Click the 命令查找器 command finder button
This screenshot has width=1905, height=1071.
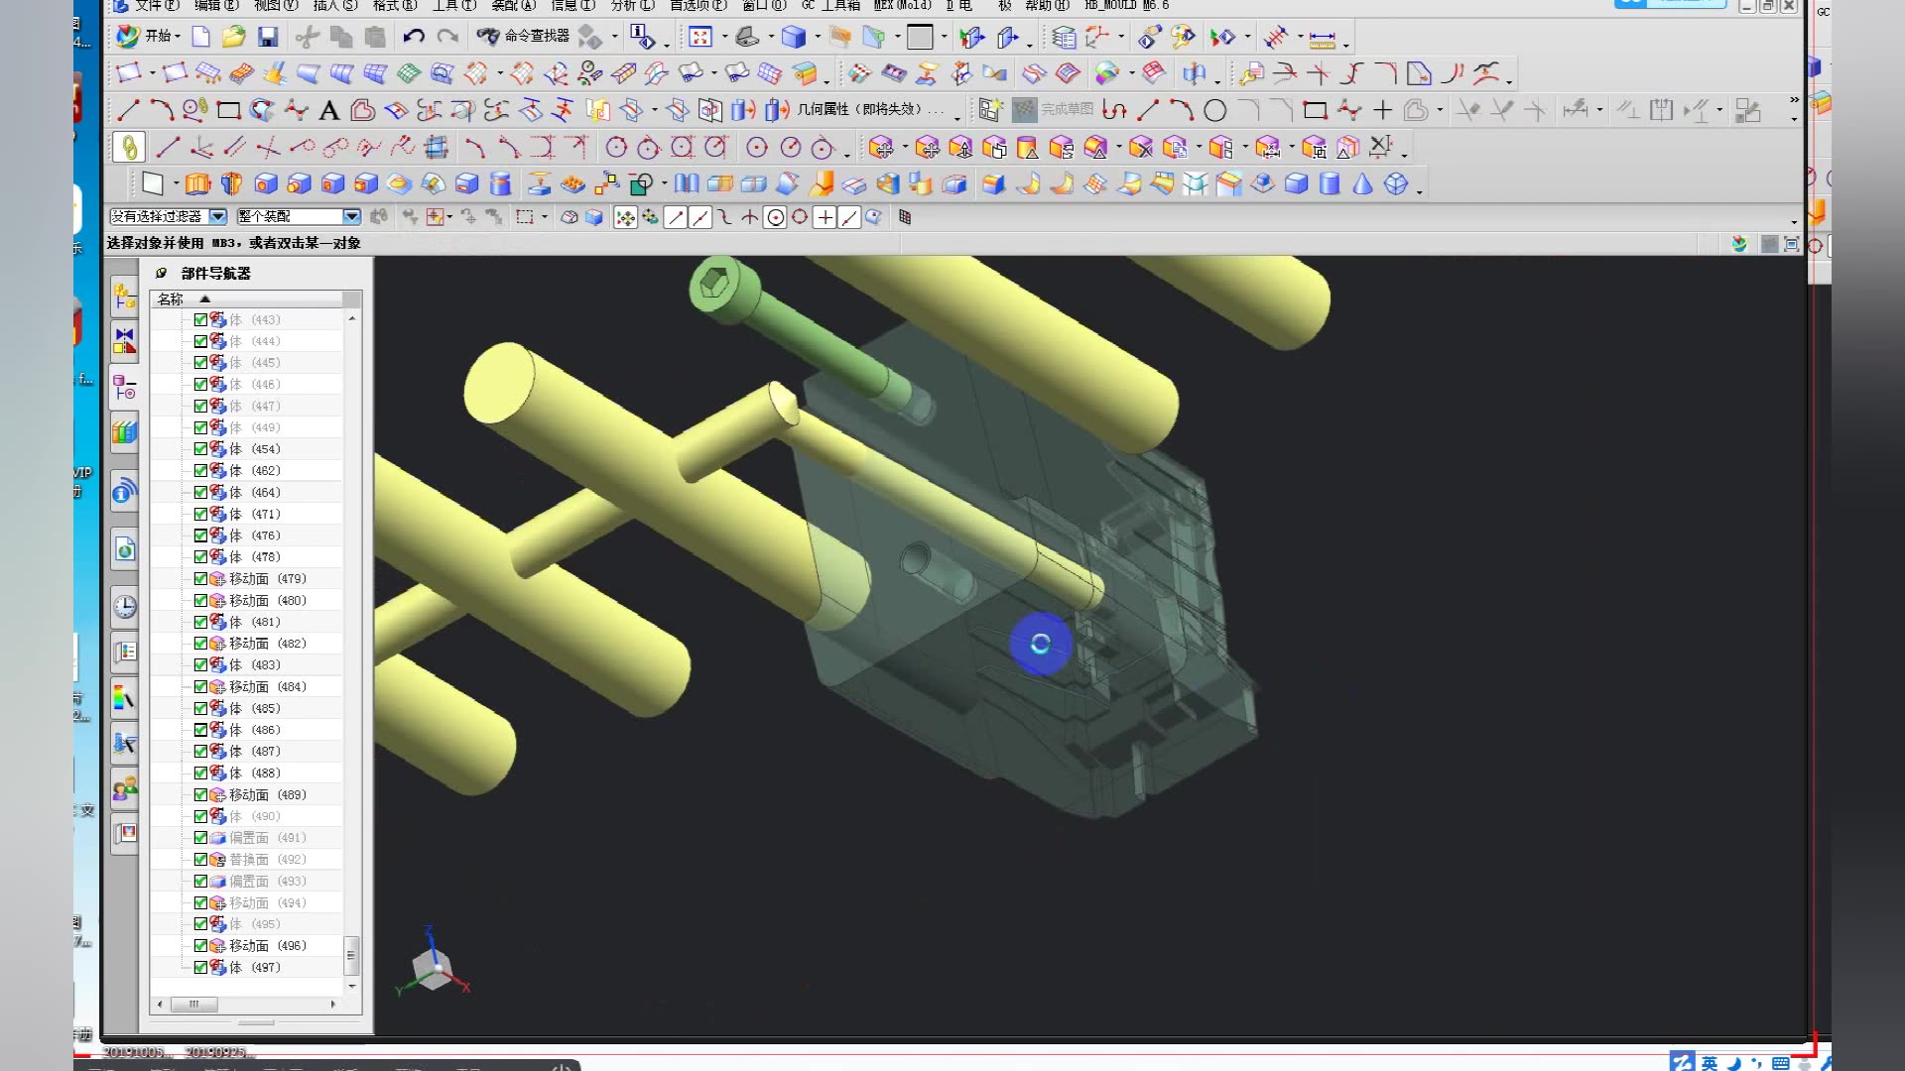click(524, 37)
